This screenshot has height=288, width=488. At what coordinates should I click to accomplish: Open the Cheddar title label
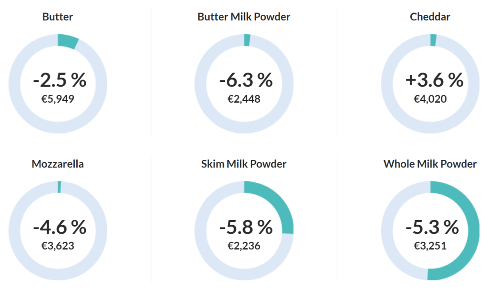coord(430,17)
